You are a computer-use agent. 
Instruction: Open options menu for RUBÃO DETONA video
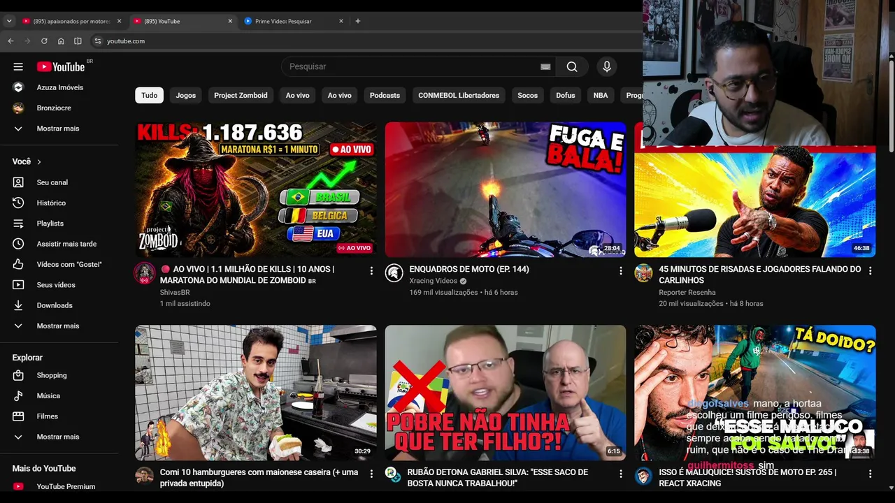[620, 474]
